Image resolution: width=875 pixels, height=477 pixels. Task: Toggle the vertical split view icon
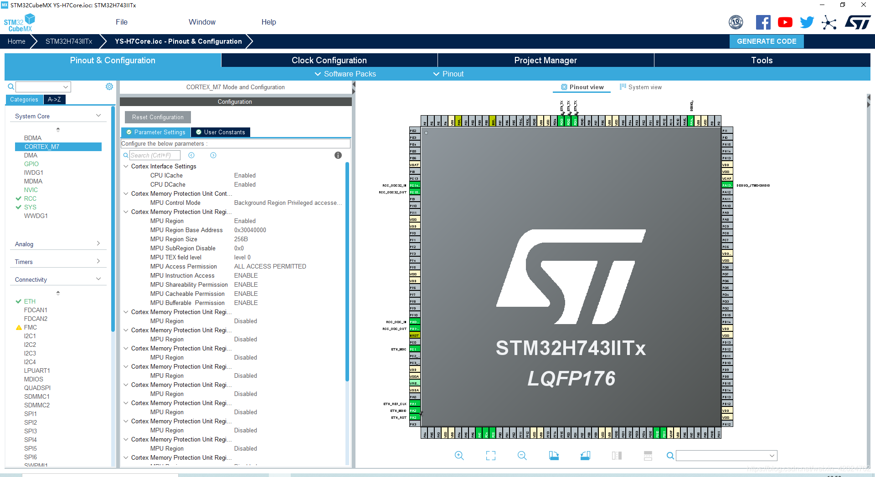click(x=617, y=456)
